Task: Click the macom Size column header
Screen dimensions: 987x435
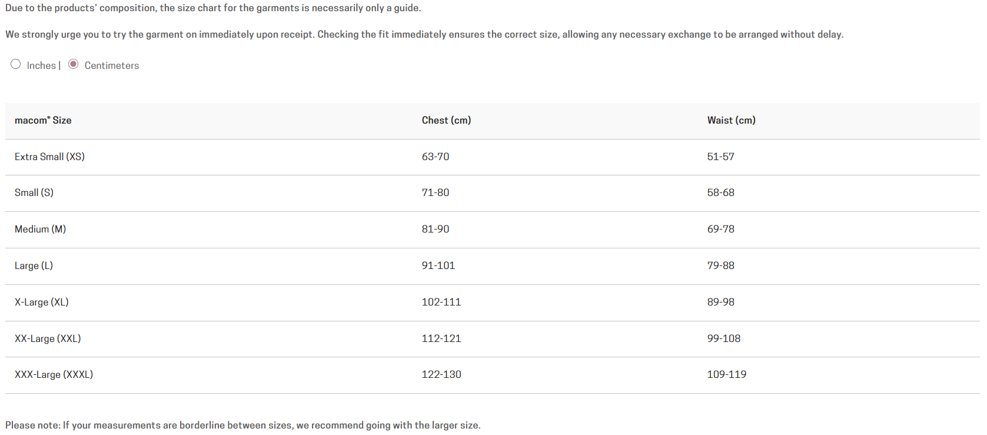Action: [x=43, y=120]
